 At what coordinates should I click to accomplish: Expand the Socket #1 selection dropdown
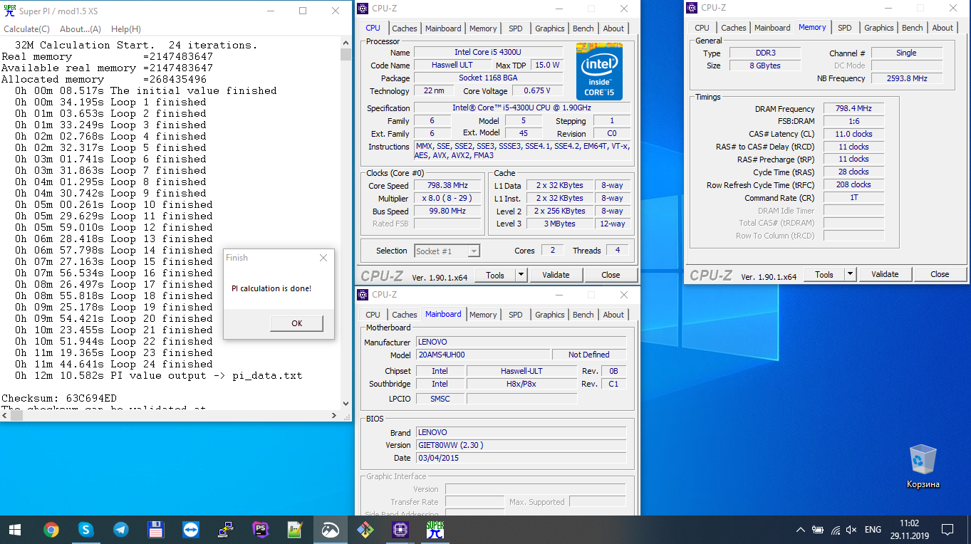point(474,251)
